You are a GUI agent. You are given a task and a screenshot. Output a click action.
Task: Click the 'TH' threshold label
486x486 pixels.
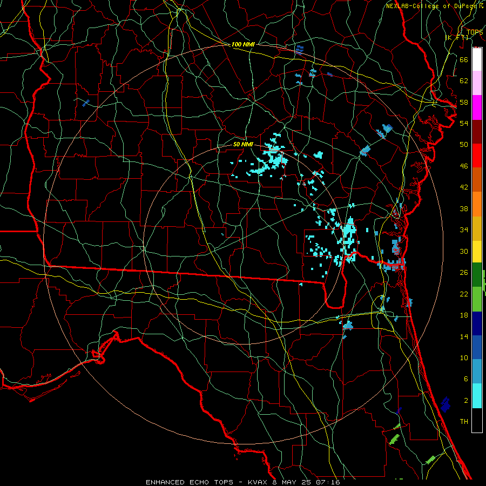tap(464, 422)
